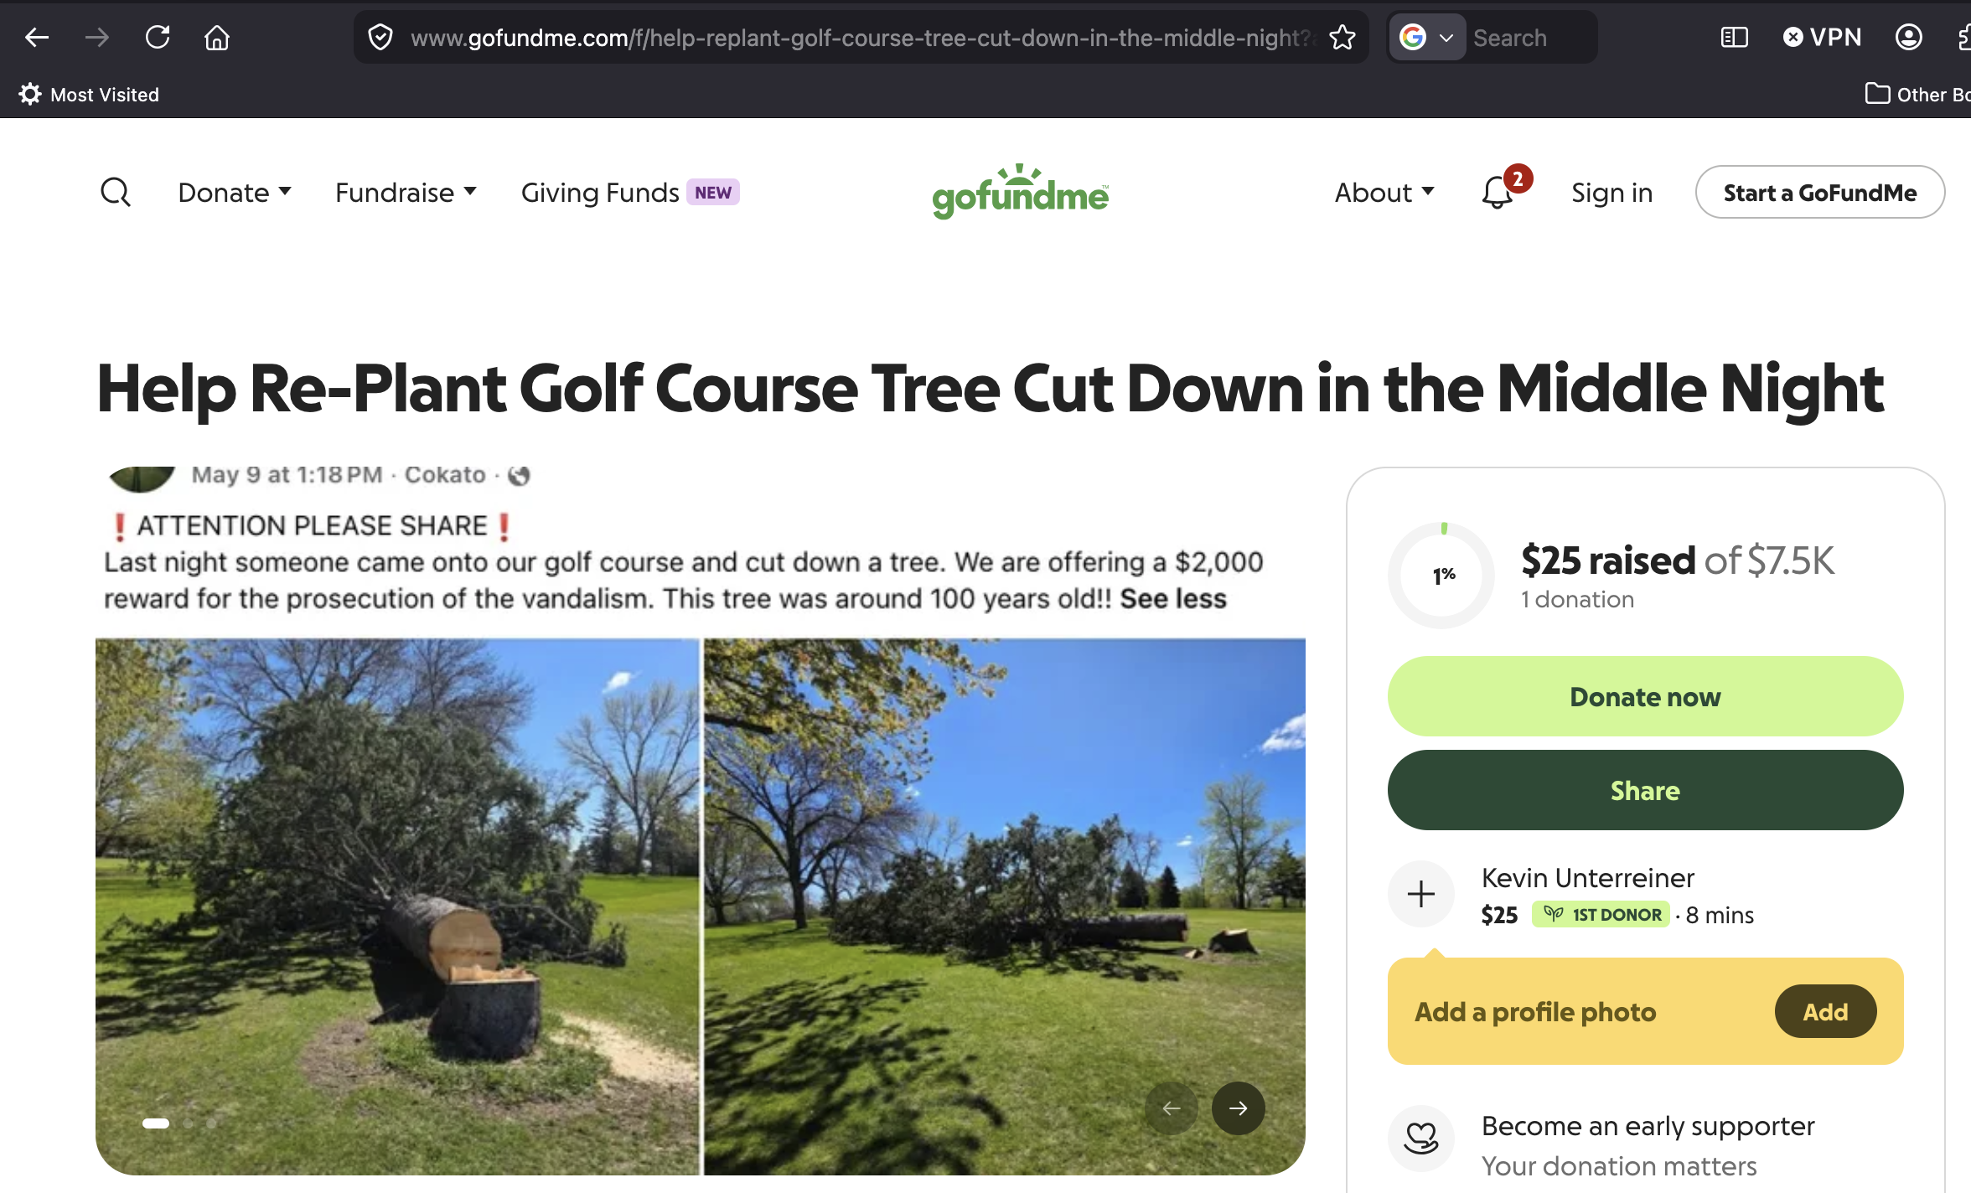
Task: Select the first carousel slide indicator dot
Action: [156, 1123]
